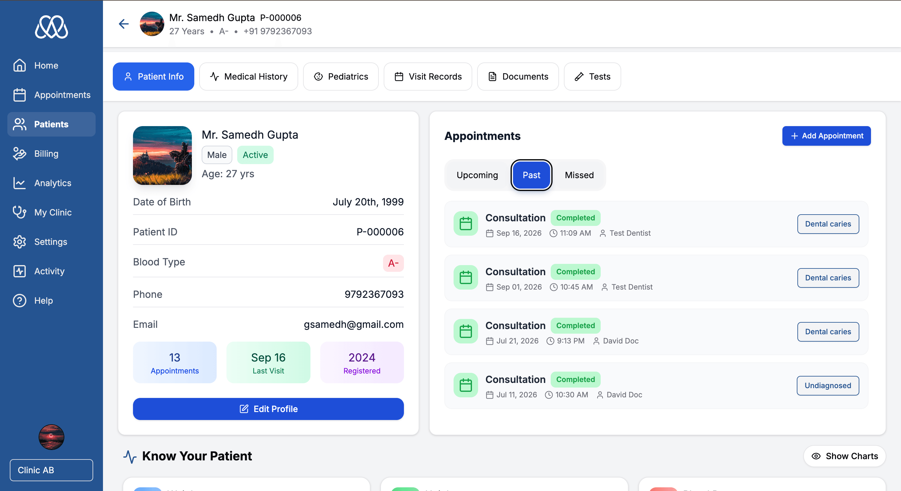The width and height of the screenshot is (901, 491).
Task: Click the Sep 16 Last Visit card
Action: [x=268, y=362]
